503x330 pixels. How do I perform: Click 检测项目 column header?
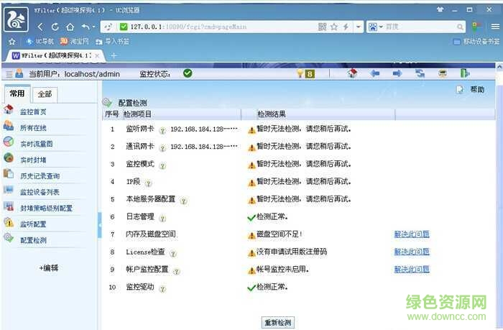tap(137, 114)
